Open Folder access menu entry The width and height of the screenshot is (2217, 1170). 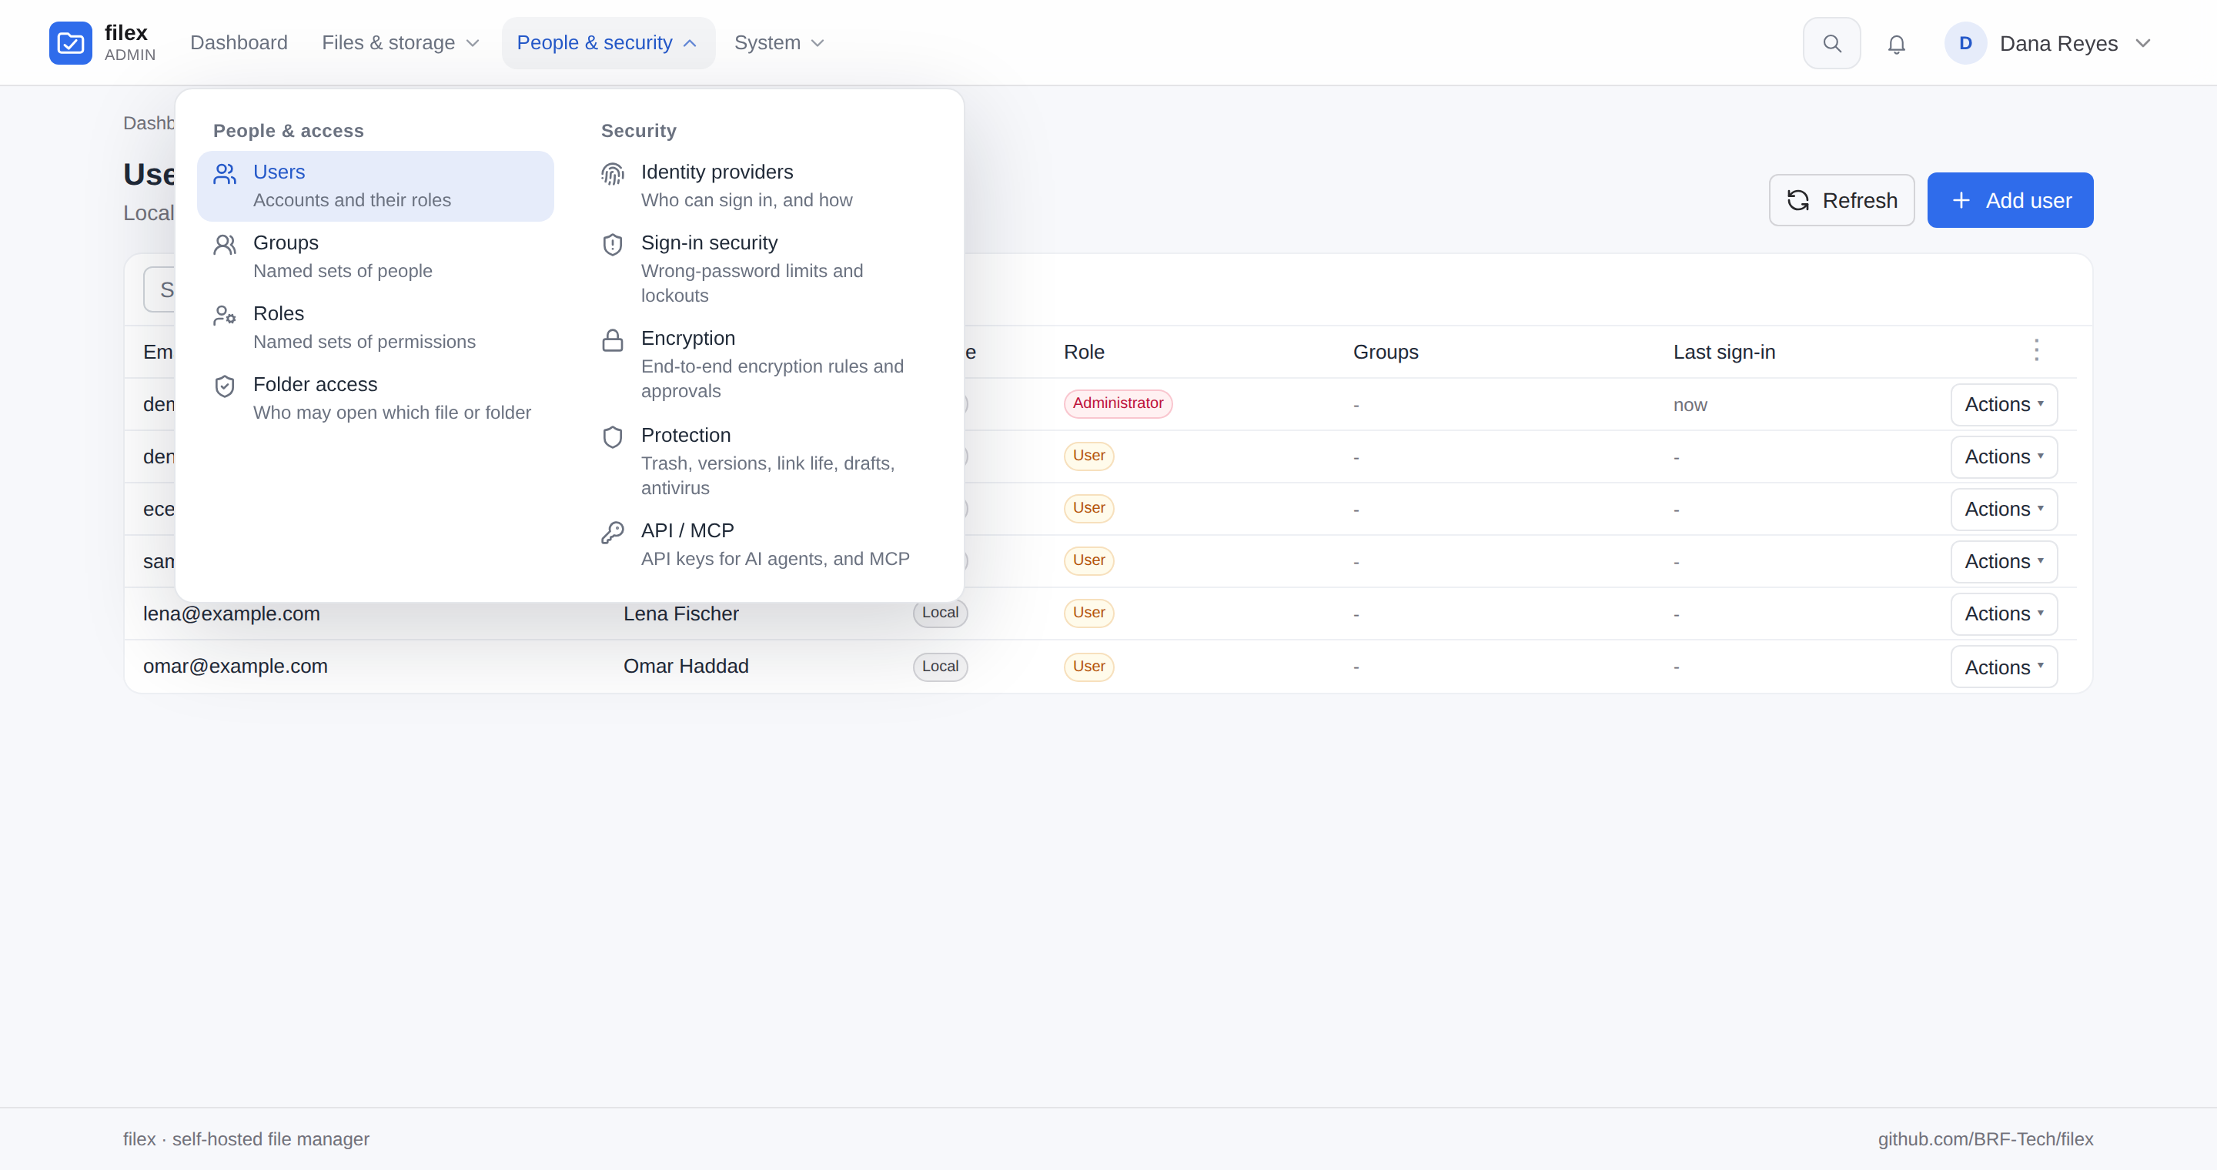[375, 397]
